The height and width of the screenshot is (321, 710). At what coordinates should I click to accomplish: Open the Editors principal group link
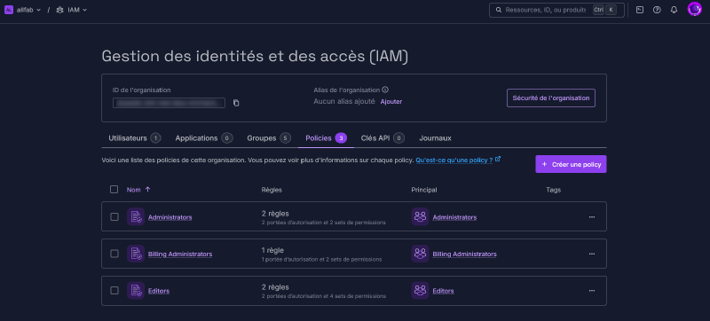(443, 291)
